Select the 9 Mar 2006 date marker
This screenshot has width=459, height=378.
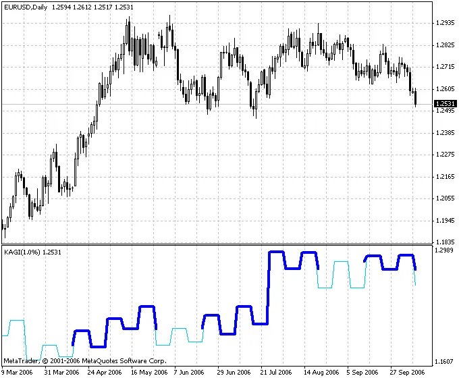click(17, 372)
